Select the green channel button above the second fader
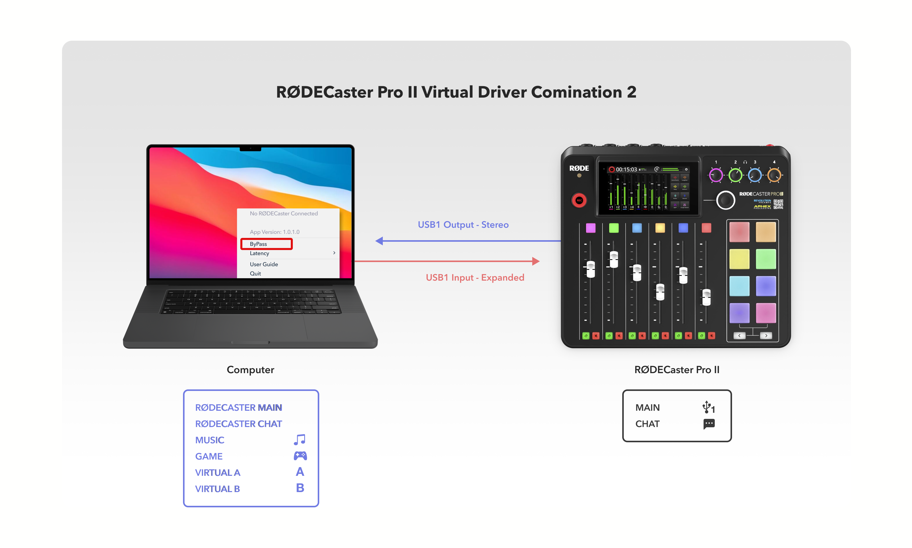Screen dimensions: 912x548 coord(613,228)
